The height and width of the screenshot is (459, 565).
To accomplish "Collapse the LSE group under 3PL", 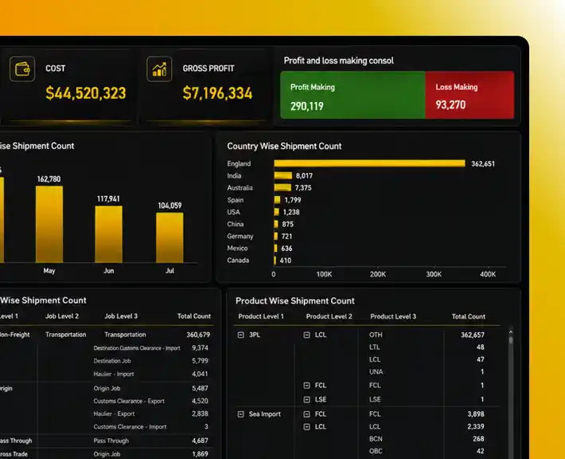I will [x=306, y=399].
